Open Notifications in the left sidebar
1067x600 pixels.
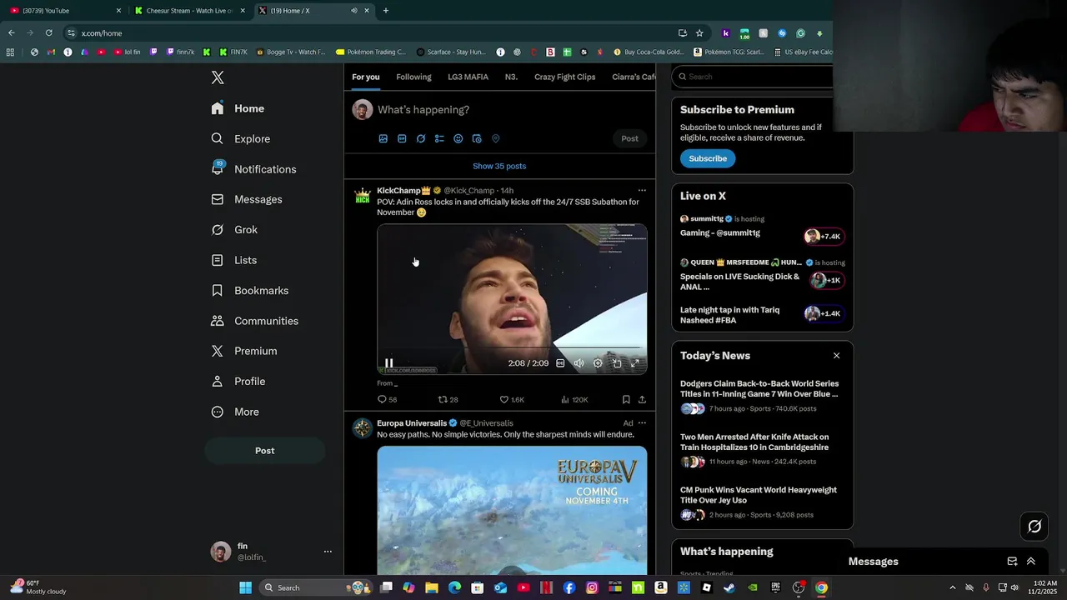tap(253, 169)
